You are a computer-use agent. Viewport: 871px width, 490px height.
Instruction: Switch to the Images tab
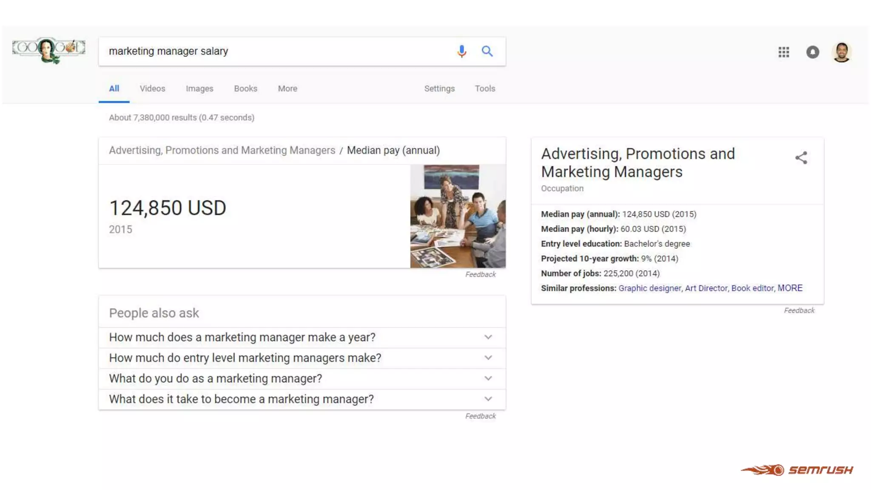(199, 88)
